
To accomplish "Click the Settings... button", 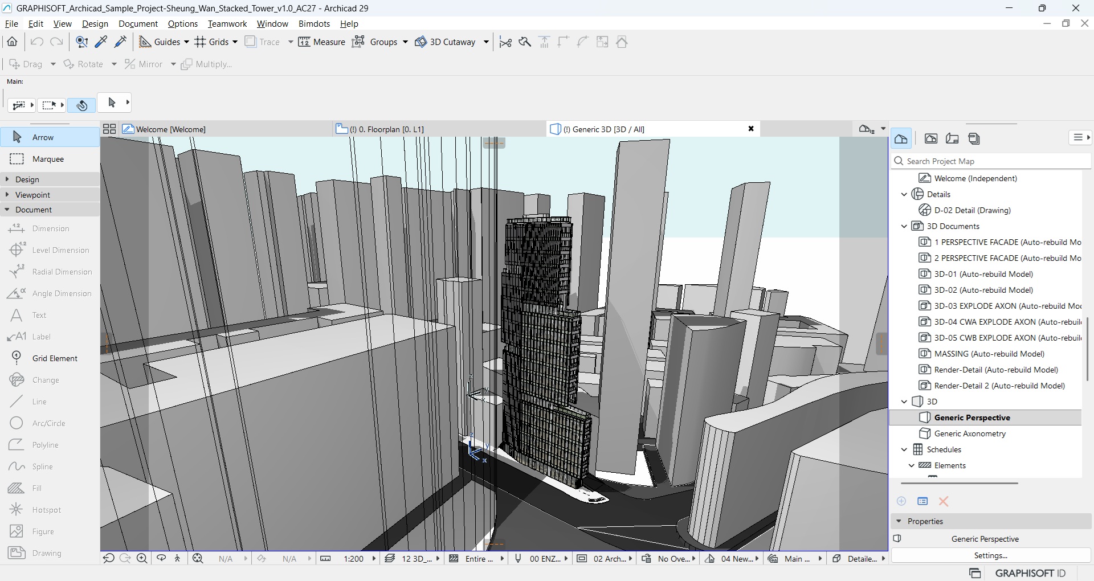I will click(990, 555).
